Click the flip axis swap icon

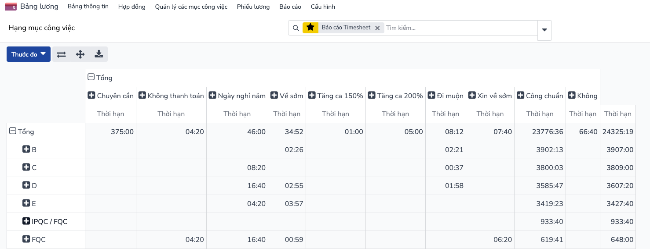click(62, 54)
